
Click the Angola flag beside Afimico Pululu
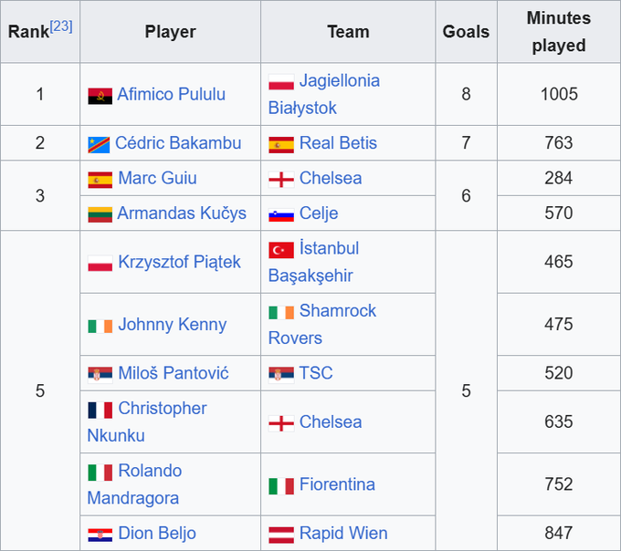coord(100,95)
